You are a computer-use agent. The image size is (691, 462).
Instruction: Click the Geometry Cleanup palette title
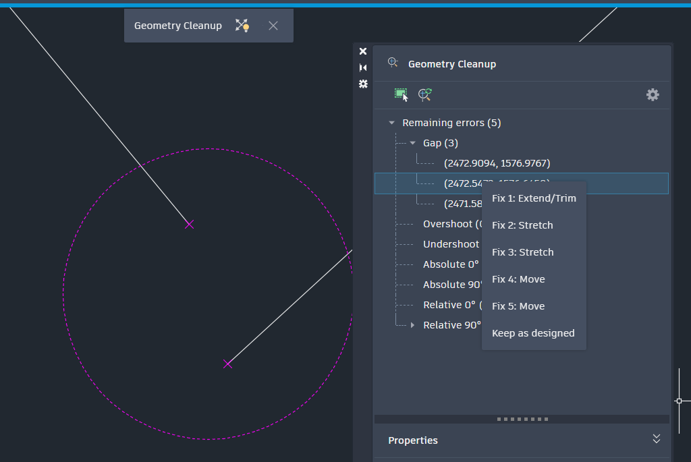[x=452, y=64]
